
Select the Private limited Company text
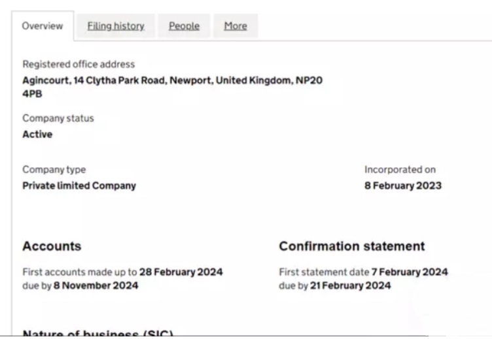click(79, 186)
